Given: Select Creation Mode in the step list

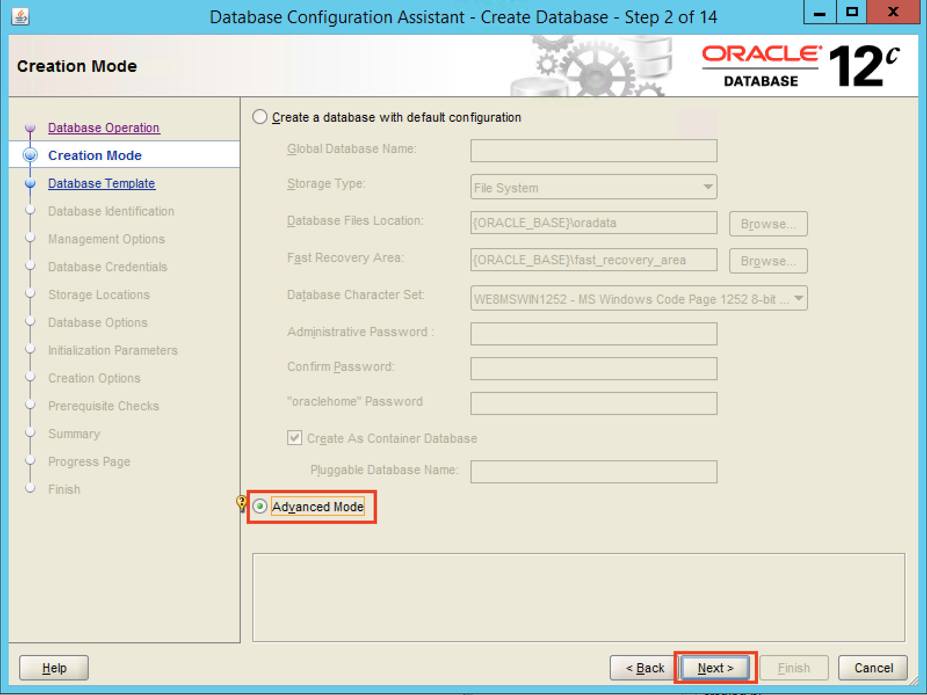Looking at the screenshot, I should (95, 155).
